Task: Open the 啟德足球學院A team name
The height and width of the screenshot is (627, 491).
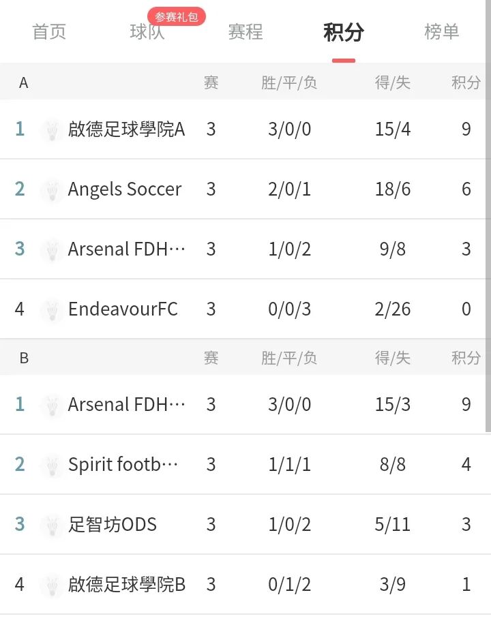Action: point(126,129)
